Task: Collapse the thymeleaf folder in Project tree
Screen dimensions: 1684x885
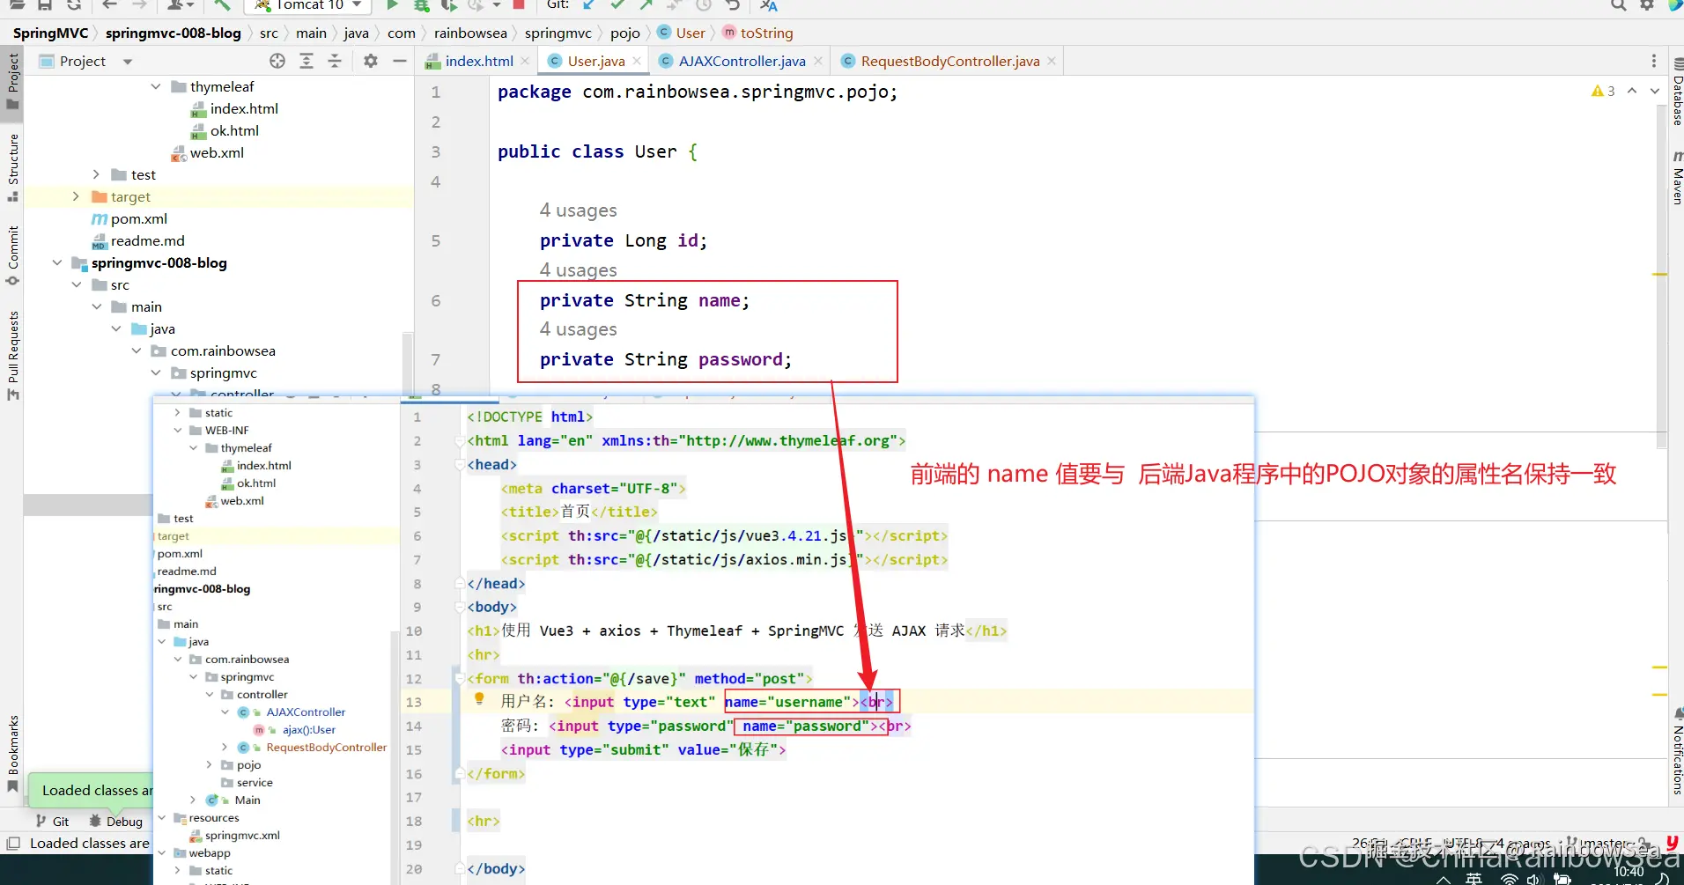Action: pyautogui.click(x=156, y=86)
